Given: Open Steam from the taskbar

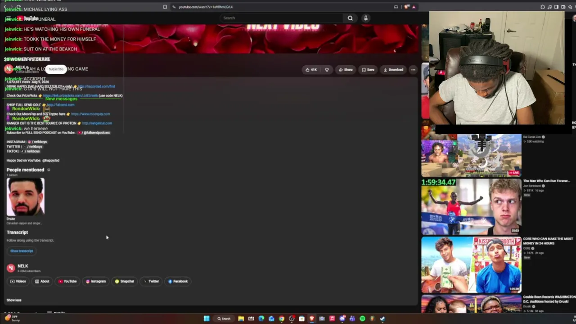Looking at the screenshot, I should (x=382, y=319).
